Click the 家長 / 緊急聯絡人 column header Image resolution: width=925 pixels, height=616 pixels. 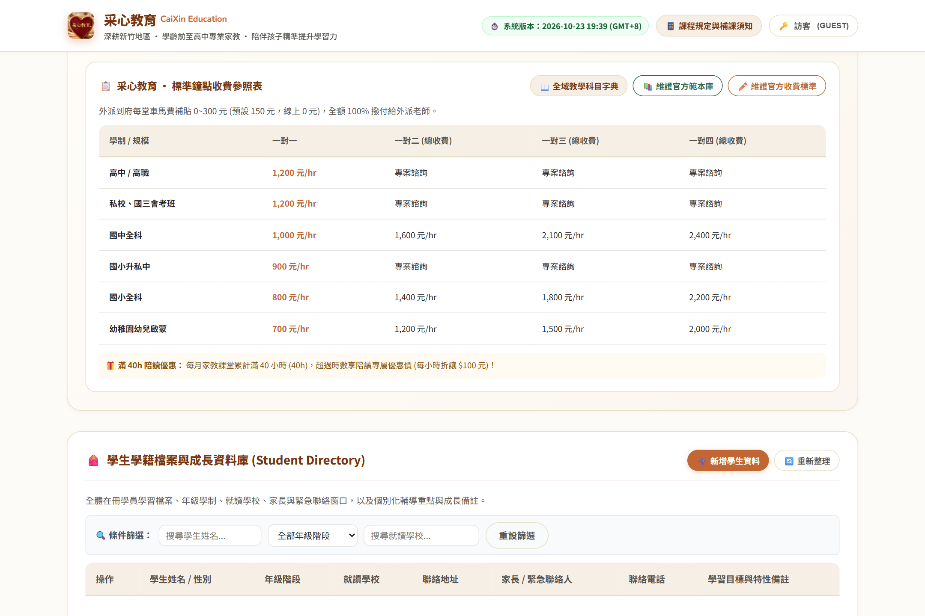[x=537, y=579]
